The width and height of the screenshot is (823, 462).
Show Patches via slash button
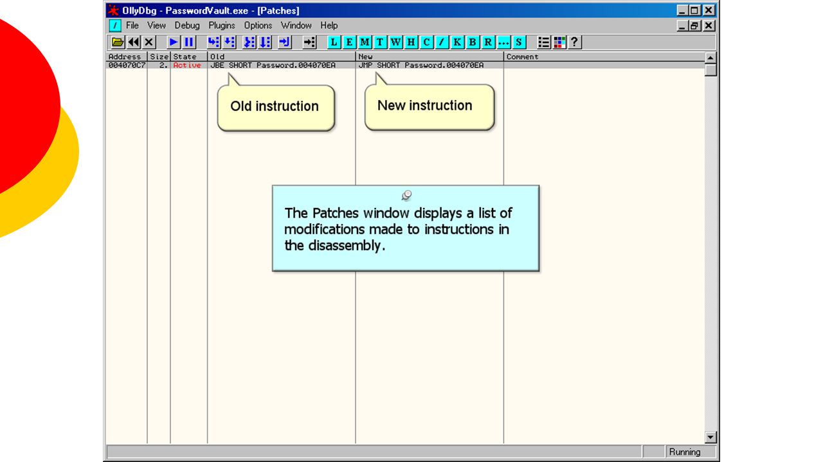[442, 42]
